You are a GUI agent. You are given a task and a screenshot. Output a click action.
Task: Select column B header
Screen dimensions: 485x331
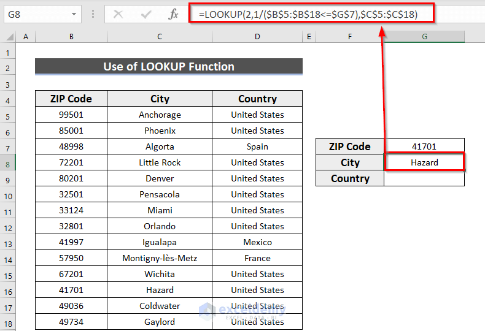(71, 37)
